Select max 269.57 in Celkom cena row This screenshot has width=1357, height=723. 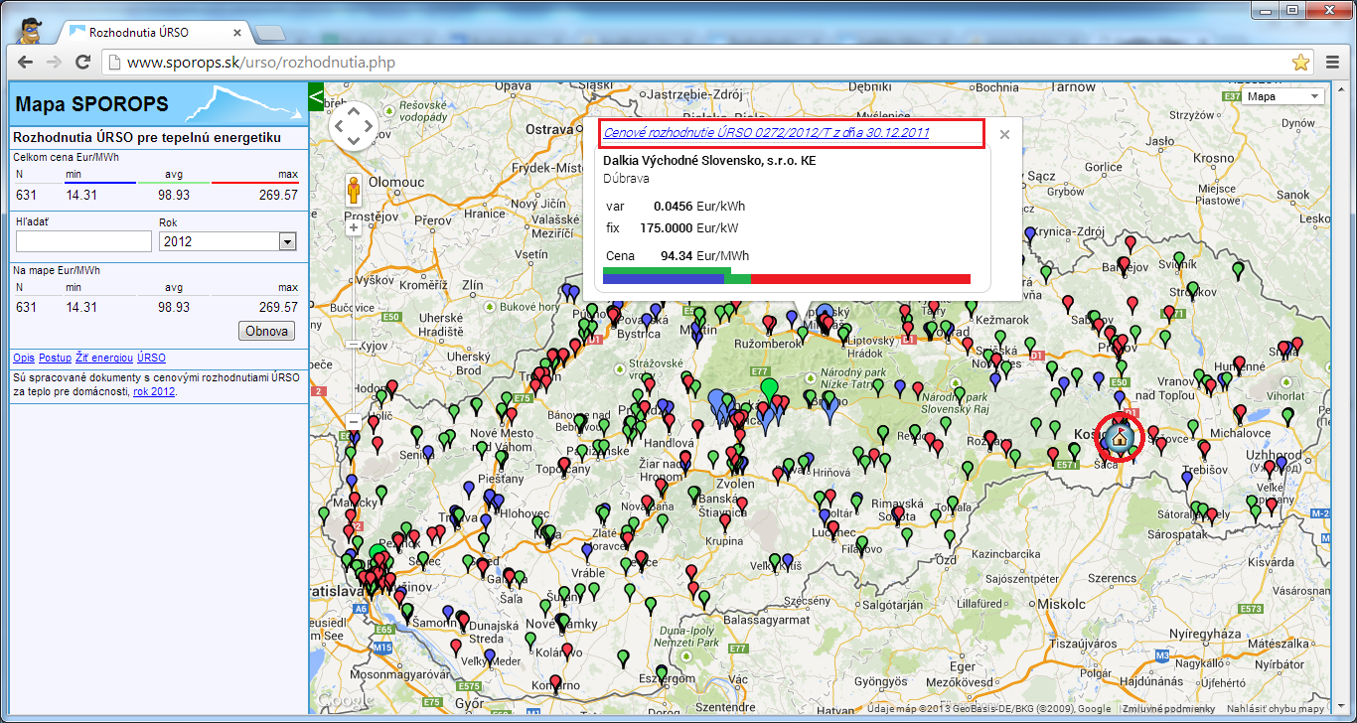pos(278,195)
